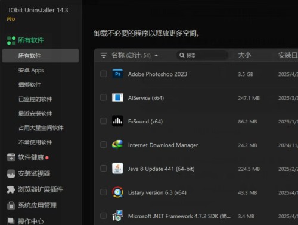298x225 pixels.
Task: Go to the 安装监视器 section
Action: (34, 173)
